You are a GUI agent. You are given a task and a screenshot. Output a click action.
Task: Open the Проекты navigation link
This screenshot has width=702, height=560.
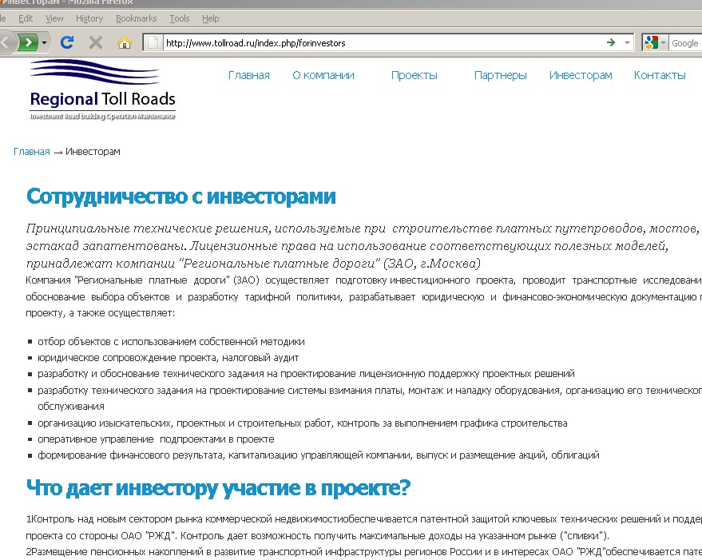coord(414,75)
